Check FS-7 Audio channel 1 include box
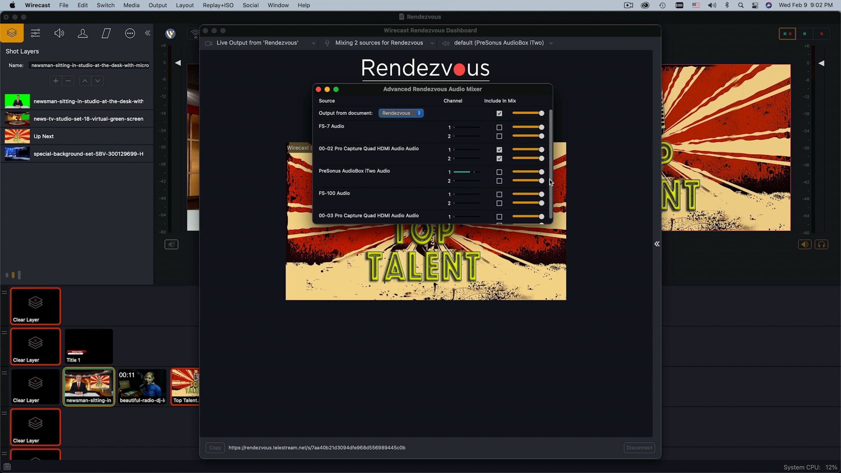Screen dimensions: 841x473 click(499, 128)
